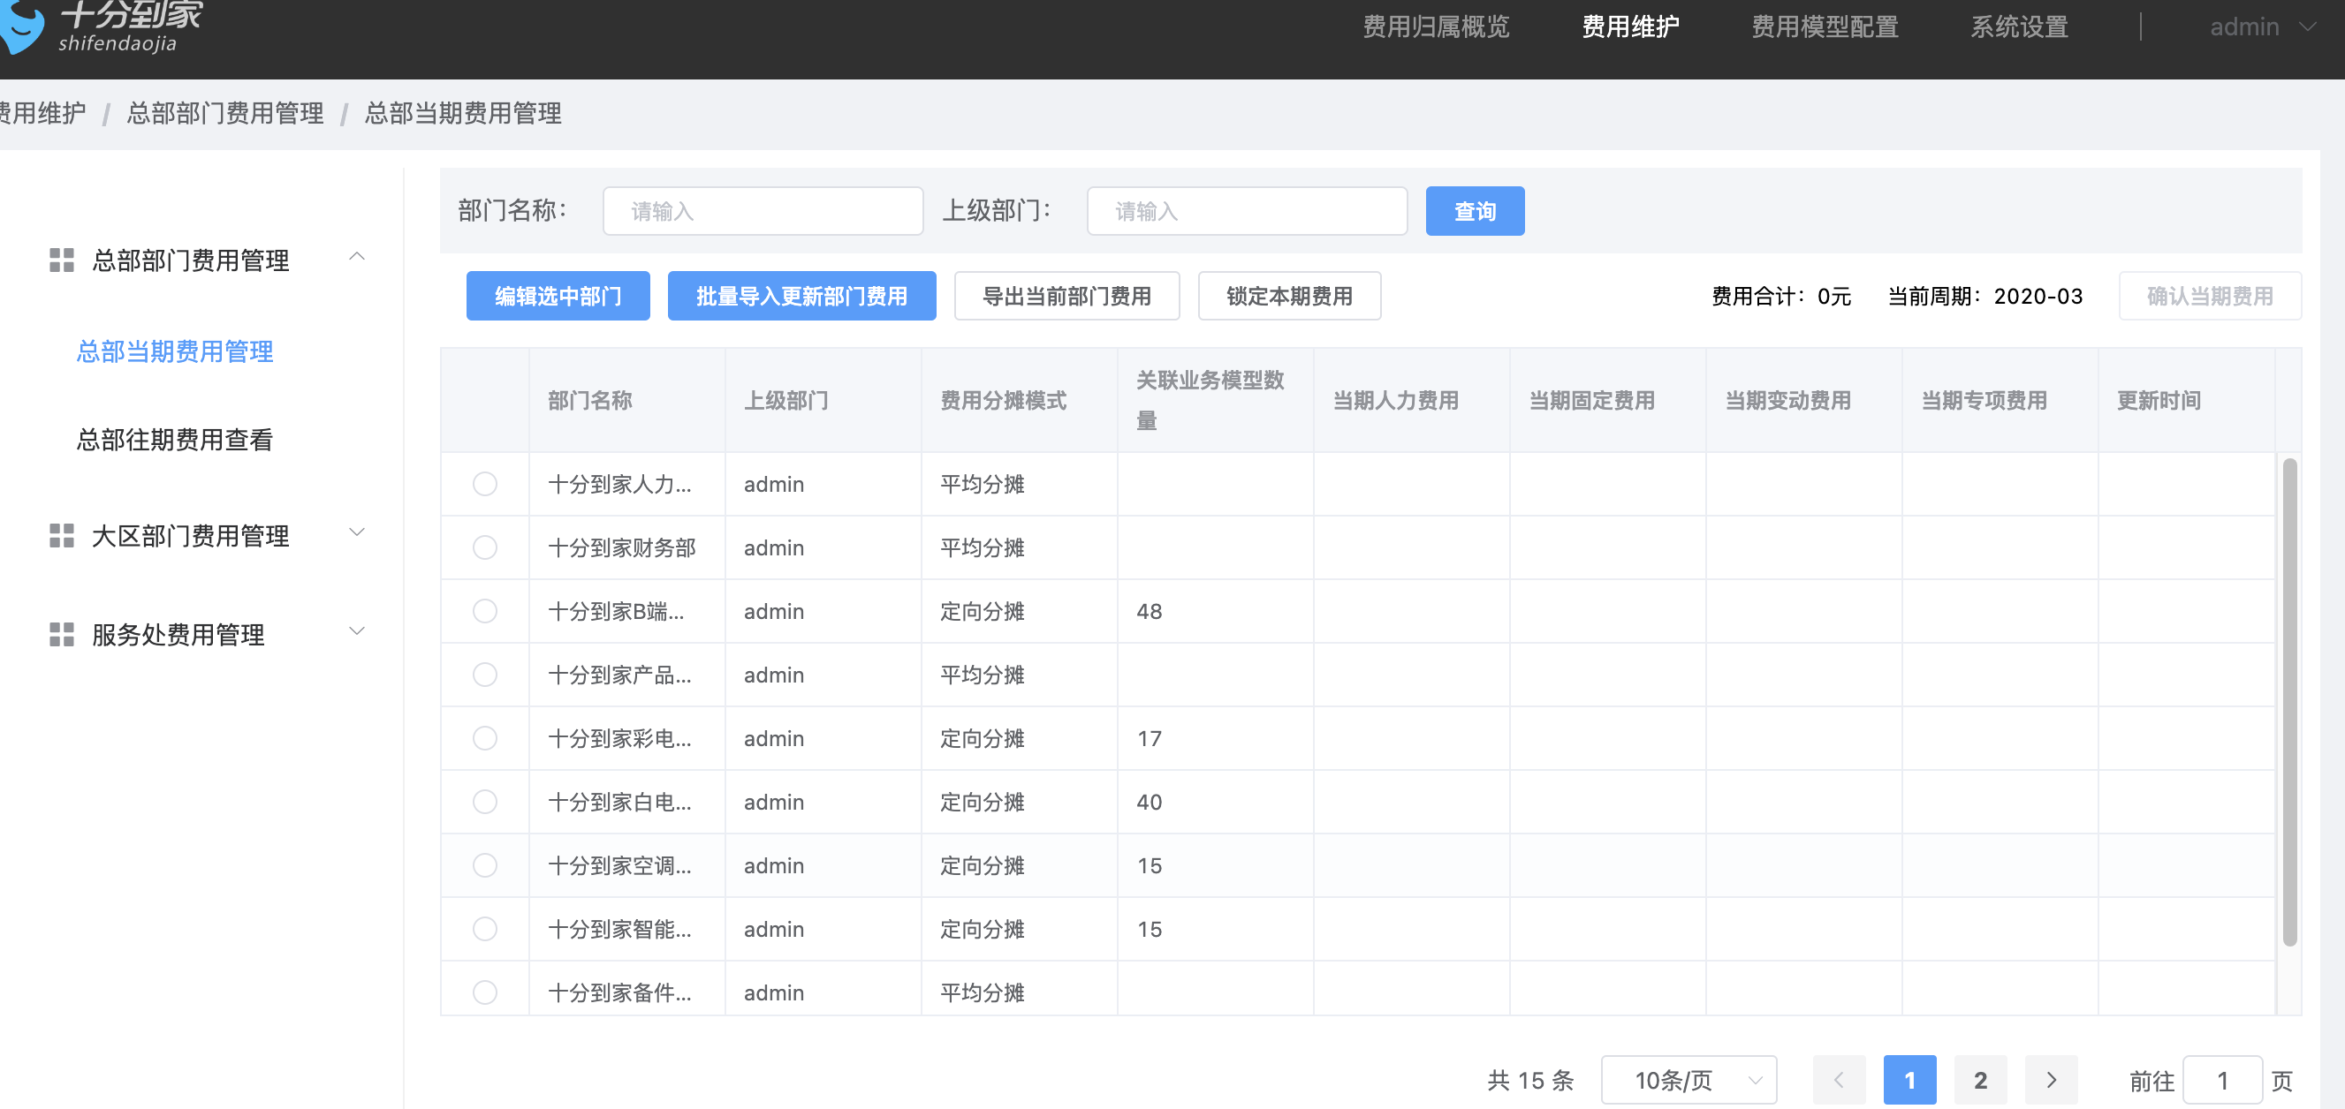Select radio for 十分到家智能... row
Image resolution: width=2345 pixels, height=1109 pixels.
point(485,929)
